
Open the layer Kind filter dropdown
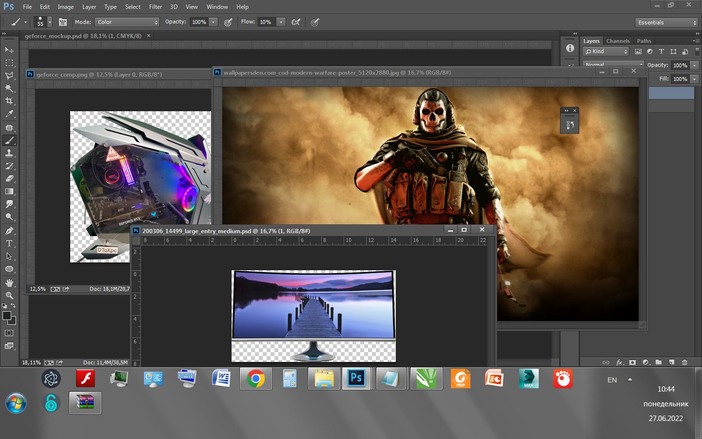[x=606, y=51]
